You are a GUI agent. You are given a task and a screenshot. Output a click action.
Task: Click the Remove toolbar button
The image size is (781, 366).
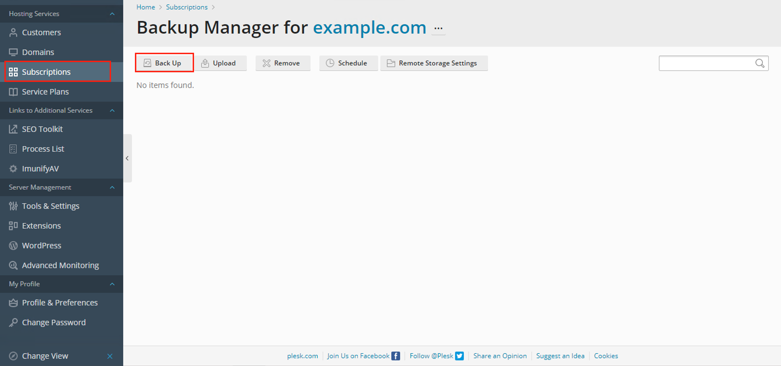pos(283,63)
